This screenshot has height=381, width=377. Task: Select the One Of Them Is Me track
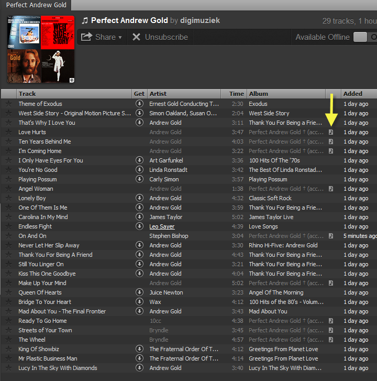43,208
